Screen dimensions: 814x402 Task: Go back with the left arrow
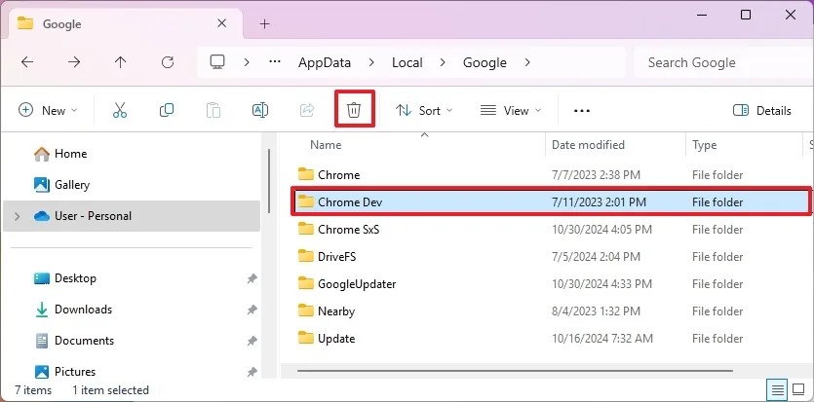click(x=27, y=62)
